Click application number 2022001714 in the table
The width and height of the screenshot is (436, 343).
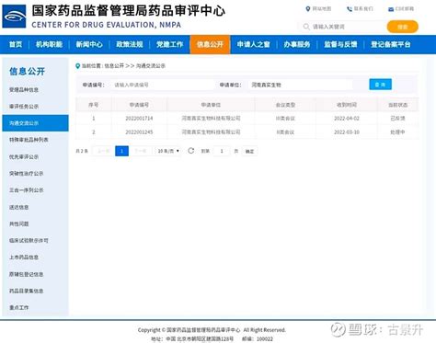point(139,119)
